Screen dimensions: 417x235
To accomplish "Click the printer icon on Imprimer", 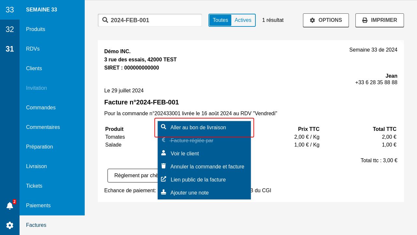I will click(365, 20).
